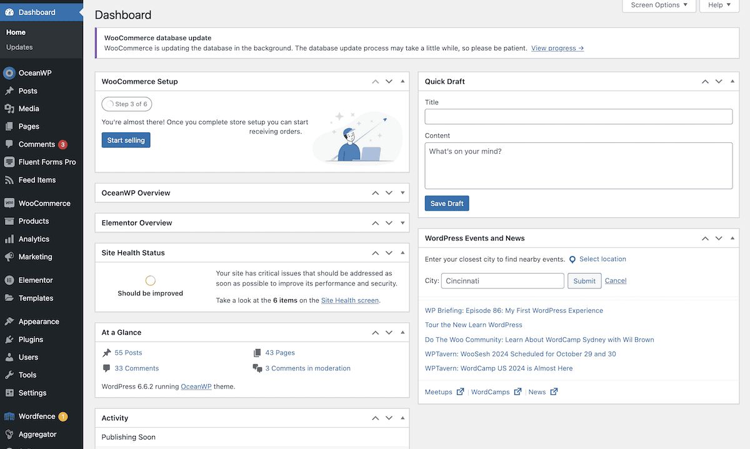The height and width of the screenshot is (449, 750).
Task: Open the View progress link
Action: (x=557, y=48)
